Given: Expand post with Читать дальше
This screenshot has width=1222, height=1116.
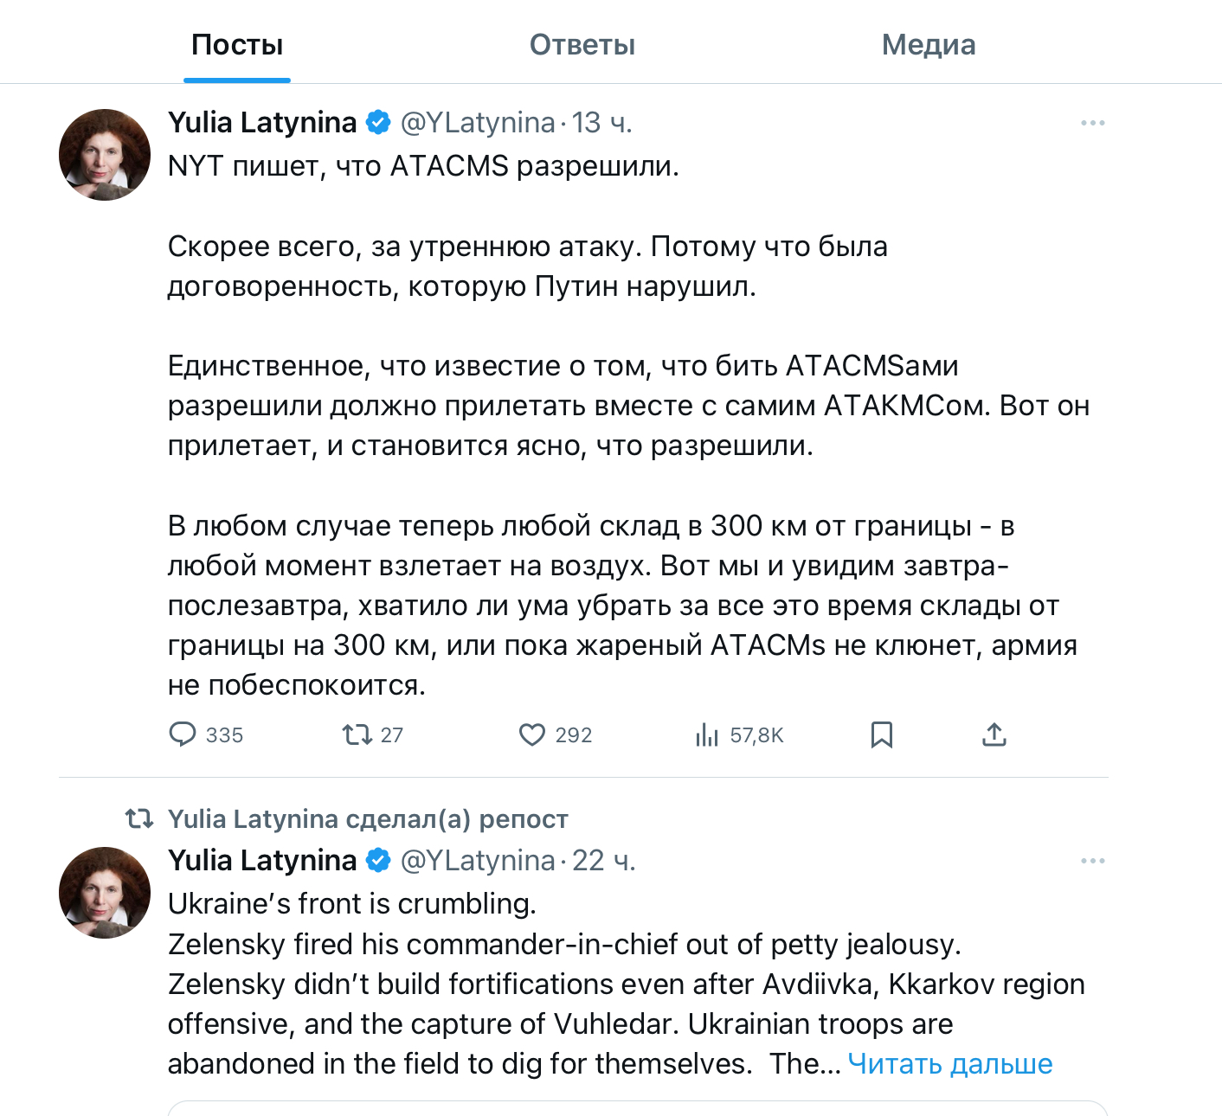Looking at the screenshot, I should point(949,1063).
